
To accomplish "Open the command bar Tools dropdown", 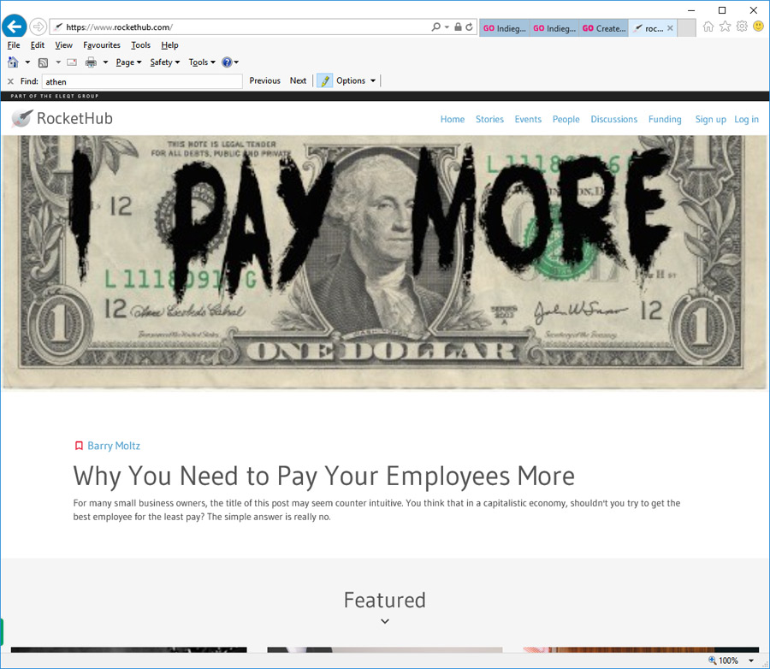I will pos(202,62).
